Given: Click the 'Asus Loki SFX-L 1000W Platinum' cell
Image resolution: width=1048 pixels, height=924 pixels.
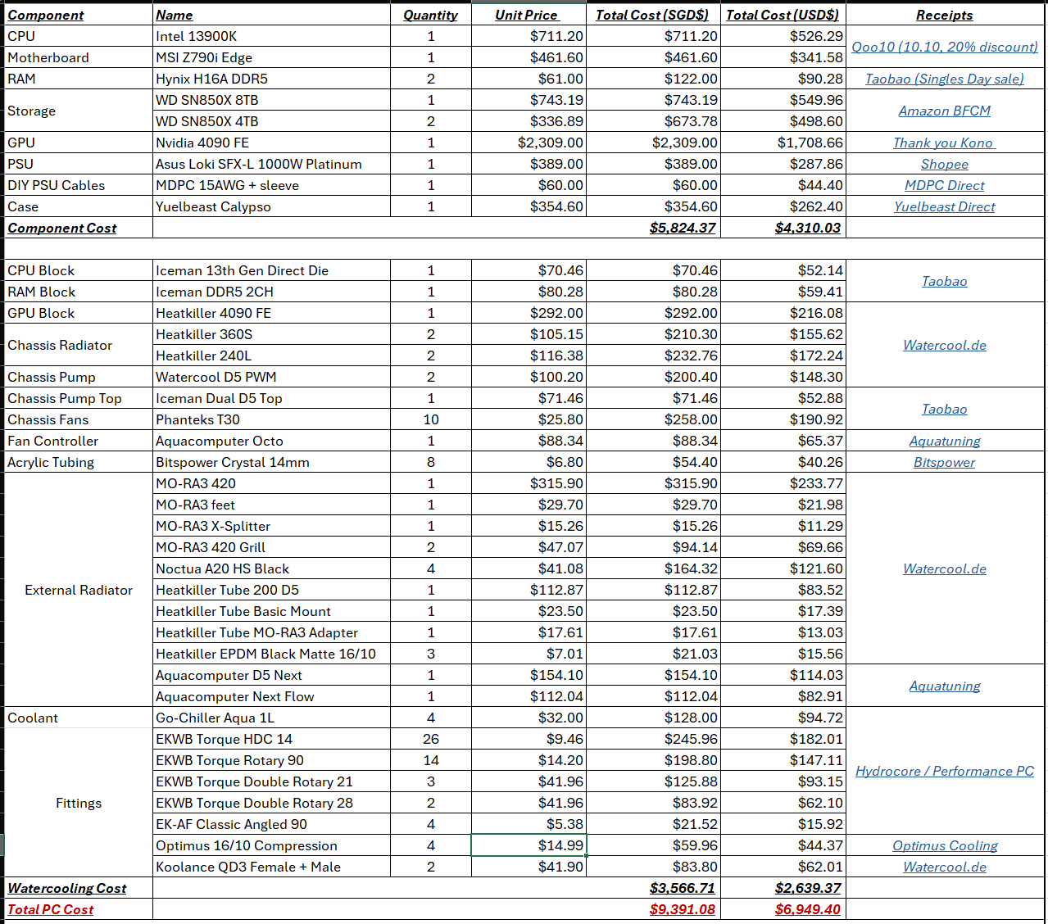Looking at the screenshot, I should tap(271, 164).
